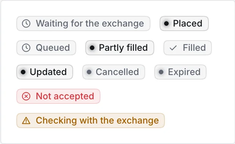Image resolution: width=235 pixels, height=144 pixels.
Task: Choose the Queued status badge
Action: 46,48
